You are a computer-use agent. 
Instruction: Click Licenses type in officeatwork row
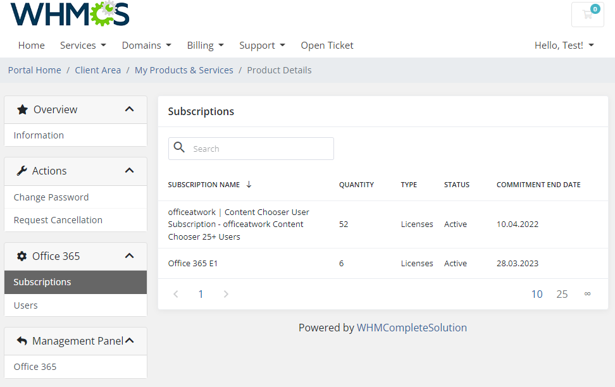[417, 224]
